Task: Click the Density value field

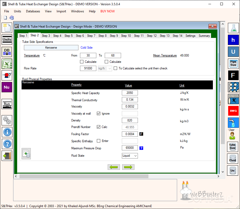Action: [130, 120]
